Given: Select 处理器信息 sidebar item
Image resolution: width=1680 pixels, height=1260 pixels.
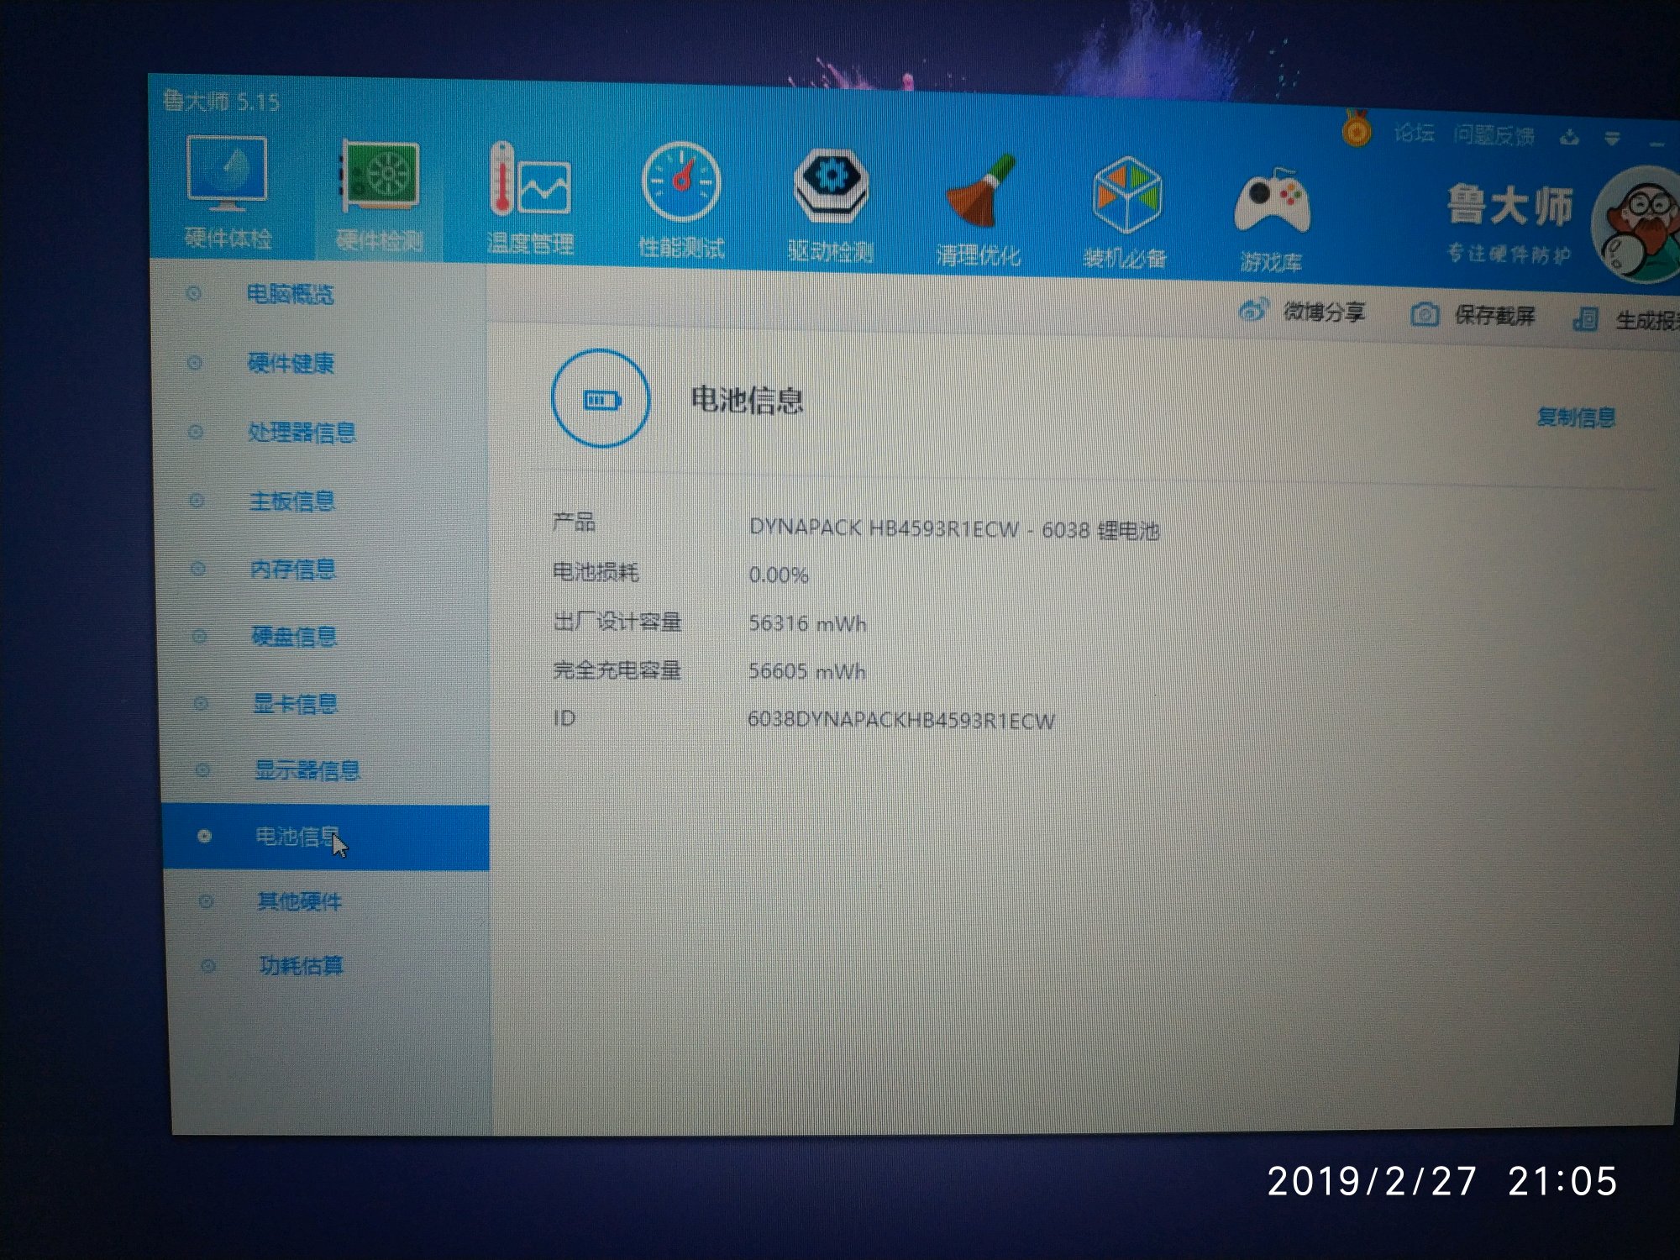Looking at the screenshot, I should tap(301, 433).
